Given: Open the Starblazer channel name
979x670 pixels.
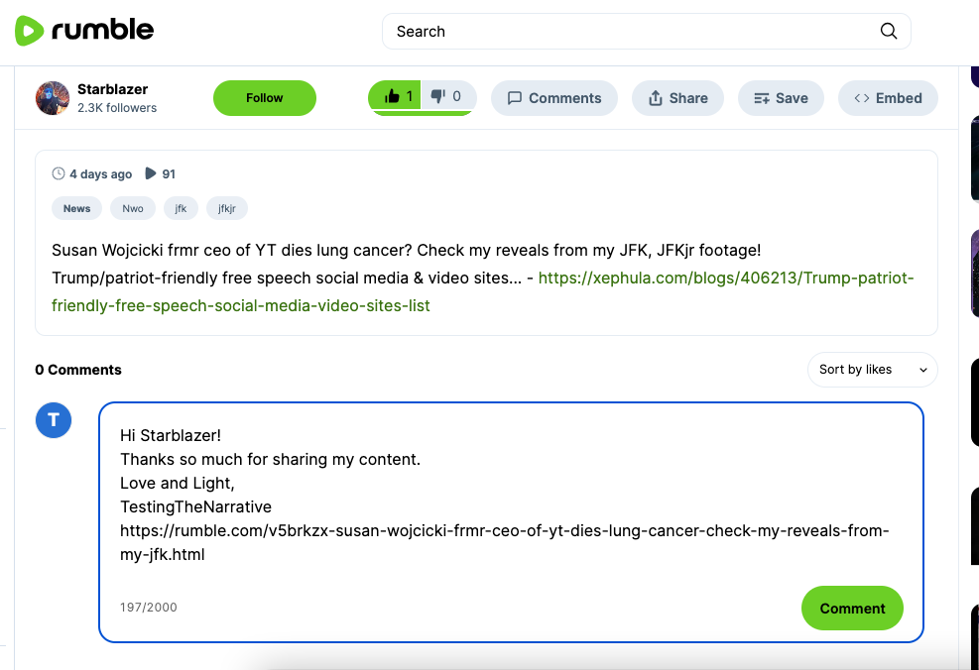Looking at the screenshot, I should (x=112, y=89).
